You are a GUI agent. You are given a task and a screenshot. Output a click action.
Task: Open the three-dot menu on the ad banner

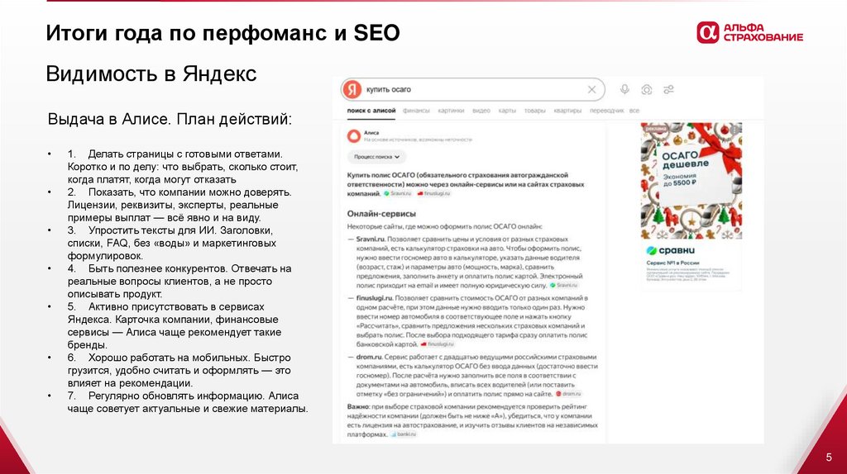click(735, 130)
